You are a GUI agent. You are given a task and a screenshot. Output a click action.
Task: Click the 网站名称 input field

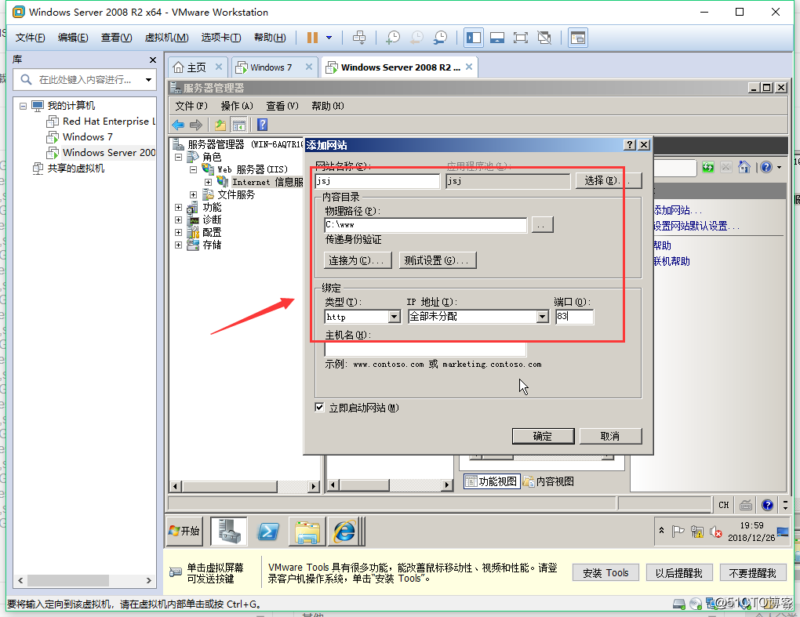[x=377, y=181]
